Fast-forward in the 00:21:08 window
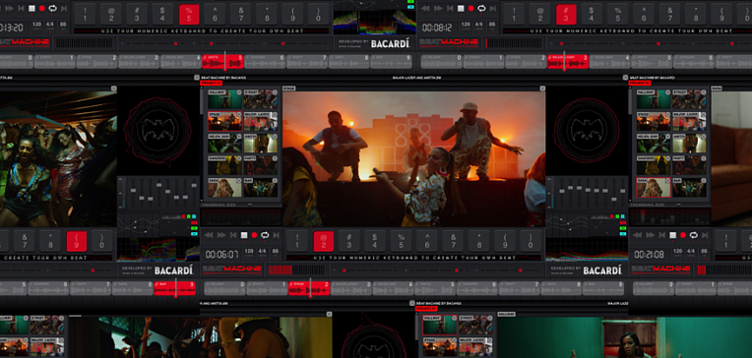The image size is (752, 358). (x=651, y=235)
